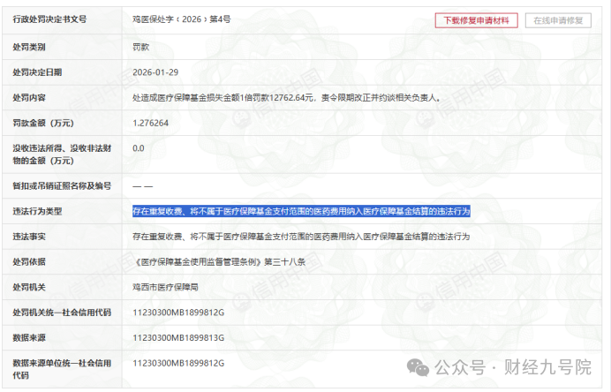Select the 处罚机关统一社会信用代码 value 11230300MB1899812G

click(178, 313)
